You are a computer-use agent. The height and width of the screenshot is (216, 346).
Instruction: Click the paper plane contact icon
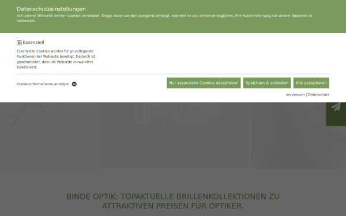click(x=336, y=107)
